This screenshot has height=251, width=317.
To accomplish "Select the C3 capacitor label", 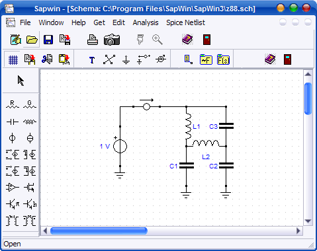I will [213, 127].
